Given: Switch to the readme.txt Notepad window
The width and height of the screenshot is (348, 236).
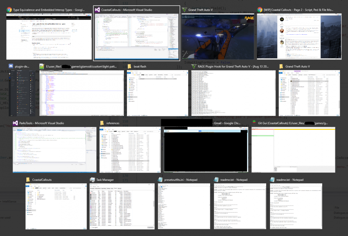Looking at the screenshot, I should pyautogui.click(x=240, y=206).
